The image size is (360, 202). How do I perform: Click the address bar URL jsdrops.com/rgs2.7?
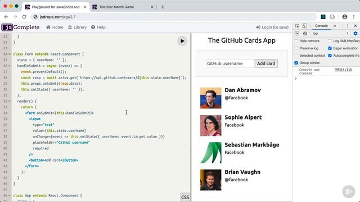(x=57, y=17)
